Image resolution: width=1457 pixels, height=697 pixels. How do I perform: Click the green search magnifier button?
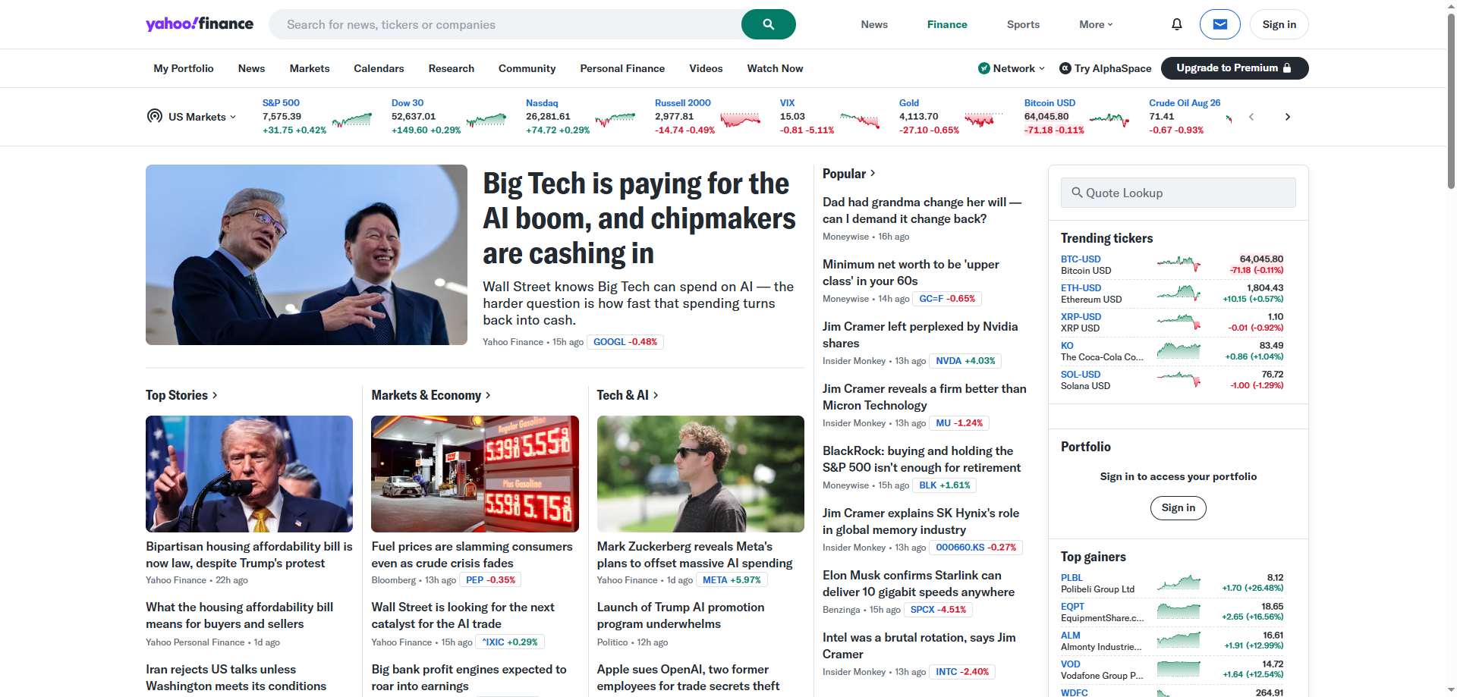coord(768,24)
